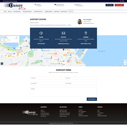The height and width of the screenshot is (125, 127).
Task: Focus the Phone Number field
Action: (81, 83)
